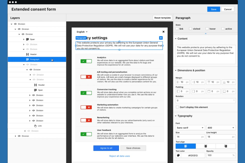Select the left text align icon
Viewport: 245px width, 163px height.
point(186,146)
